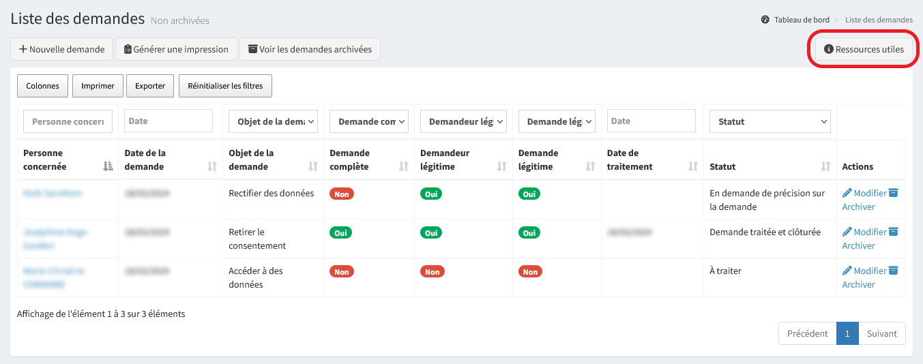Open the Objet de la demande filter dropdown
Viewport: 923px width, 364px height.
pyautogui.click(x=273, y=121)
